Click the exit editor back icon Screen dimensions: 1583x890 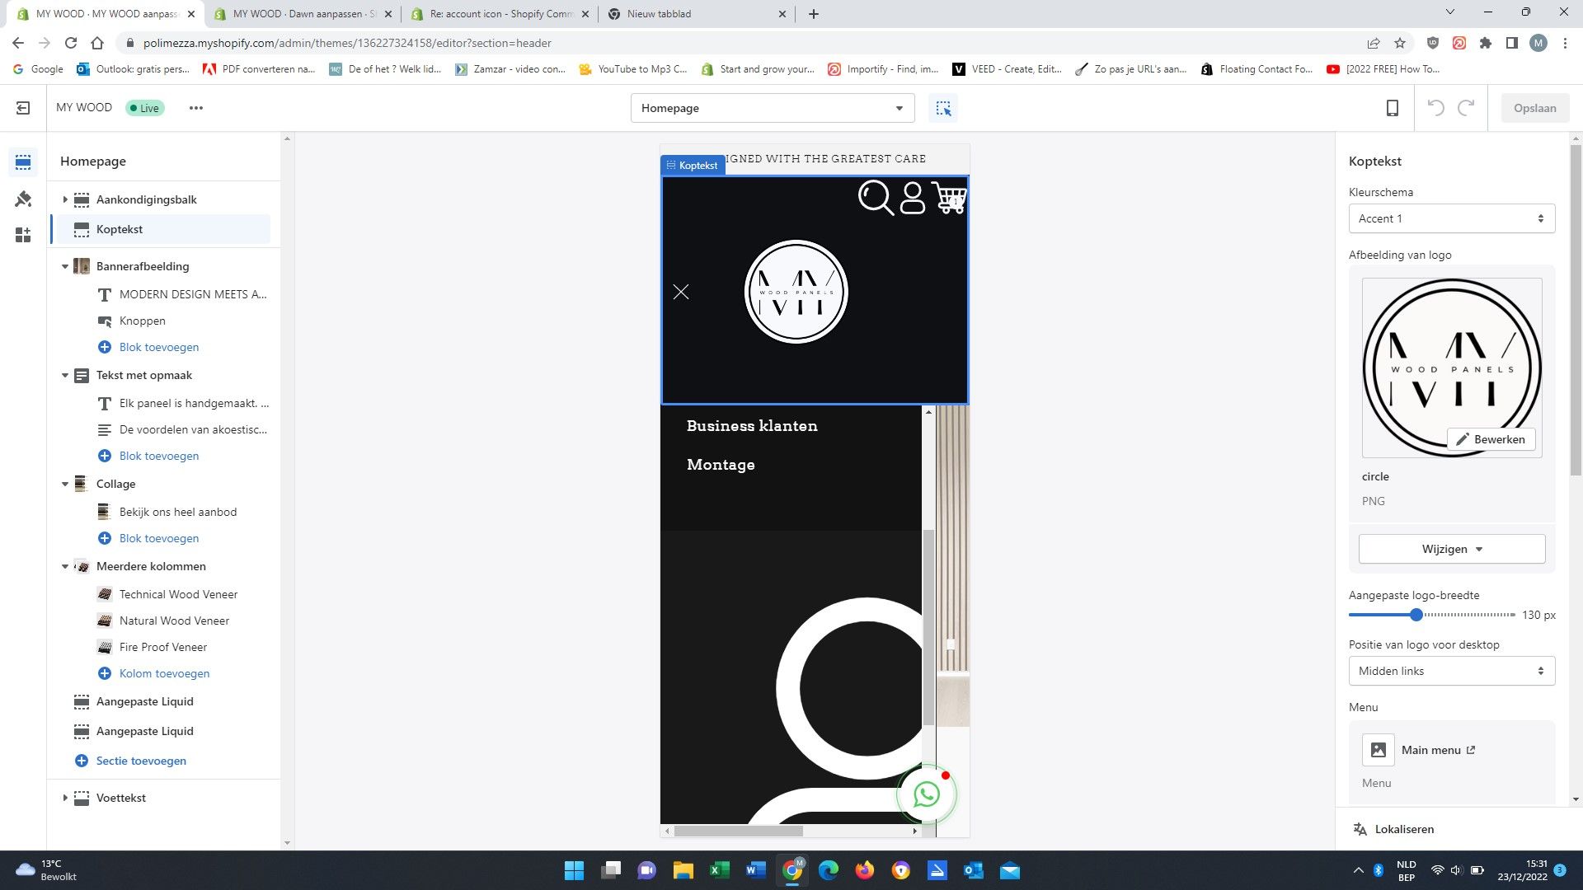[x=23, y=108]
